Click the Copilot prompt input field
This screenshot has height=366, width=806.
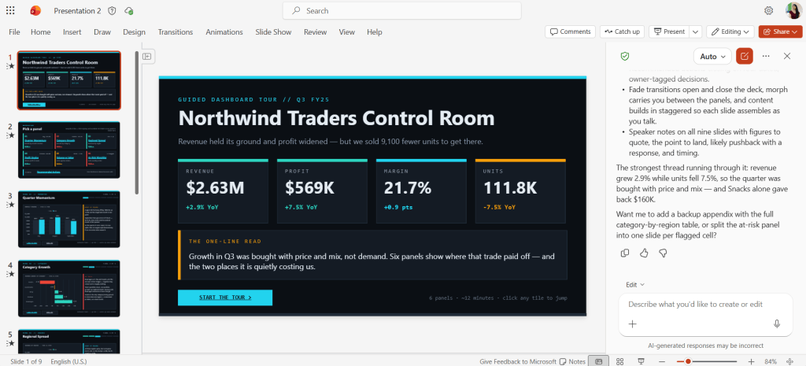pos(705,305)
